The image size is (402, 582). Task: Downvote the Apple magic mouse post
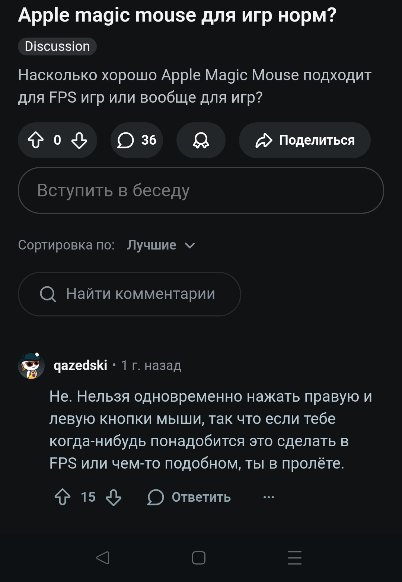point(79,141)
